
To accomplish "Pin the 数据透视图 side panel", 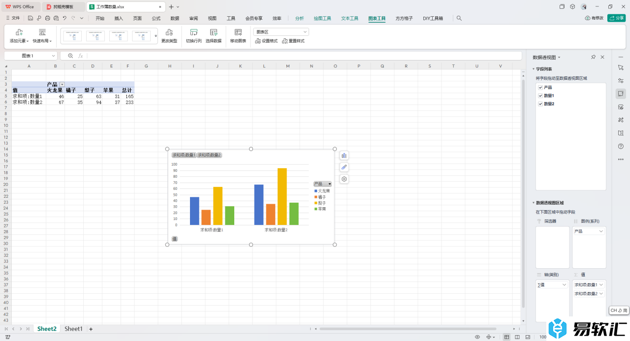I will pyautogui.click(x=593, y=57).
